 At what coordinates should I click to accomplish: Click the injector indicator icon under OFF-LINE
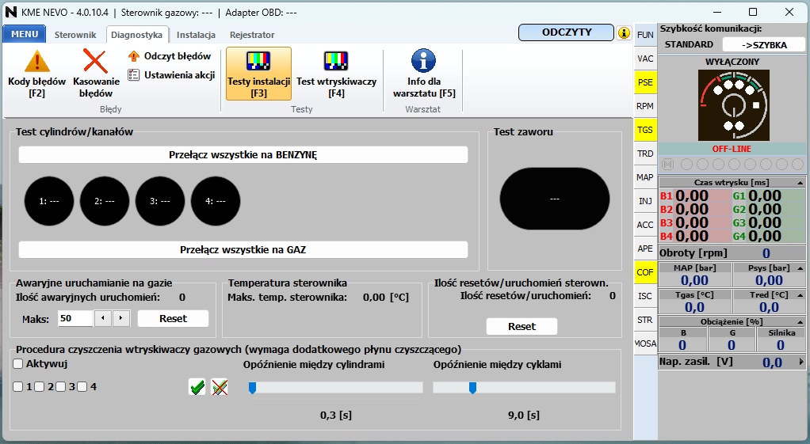pyautogui.click(x=668, y=165)
